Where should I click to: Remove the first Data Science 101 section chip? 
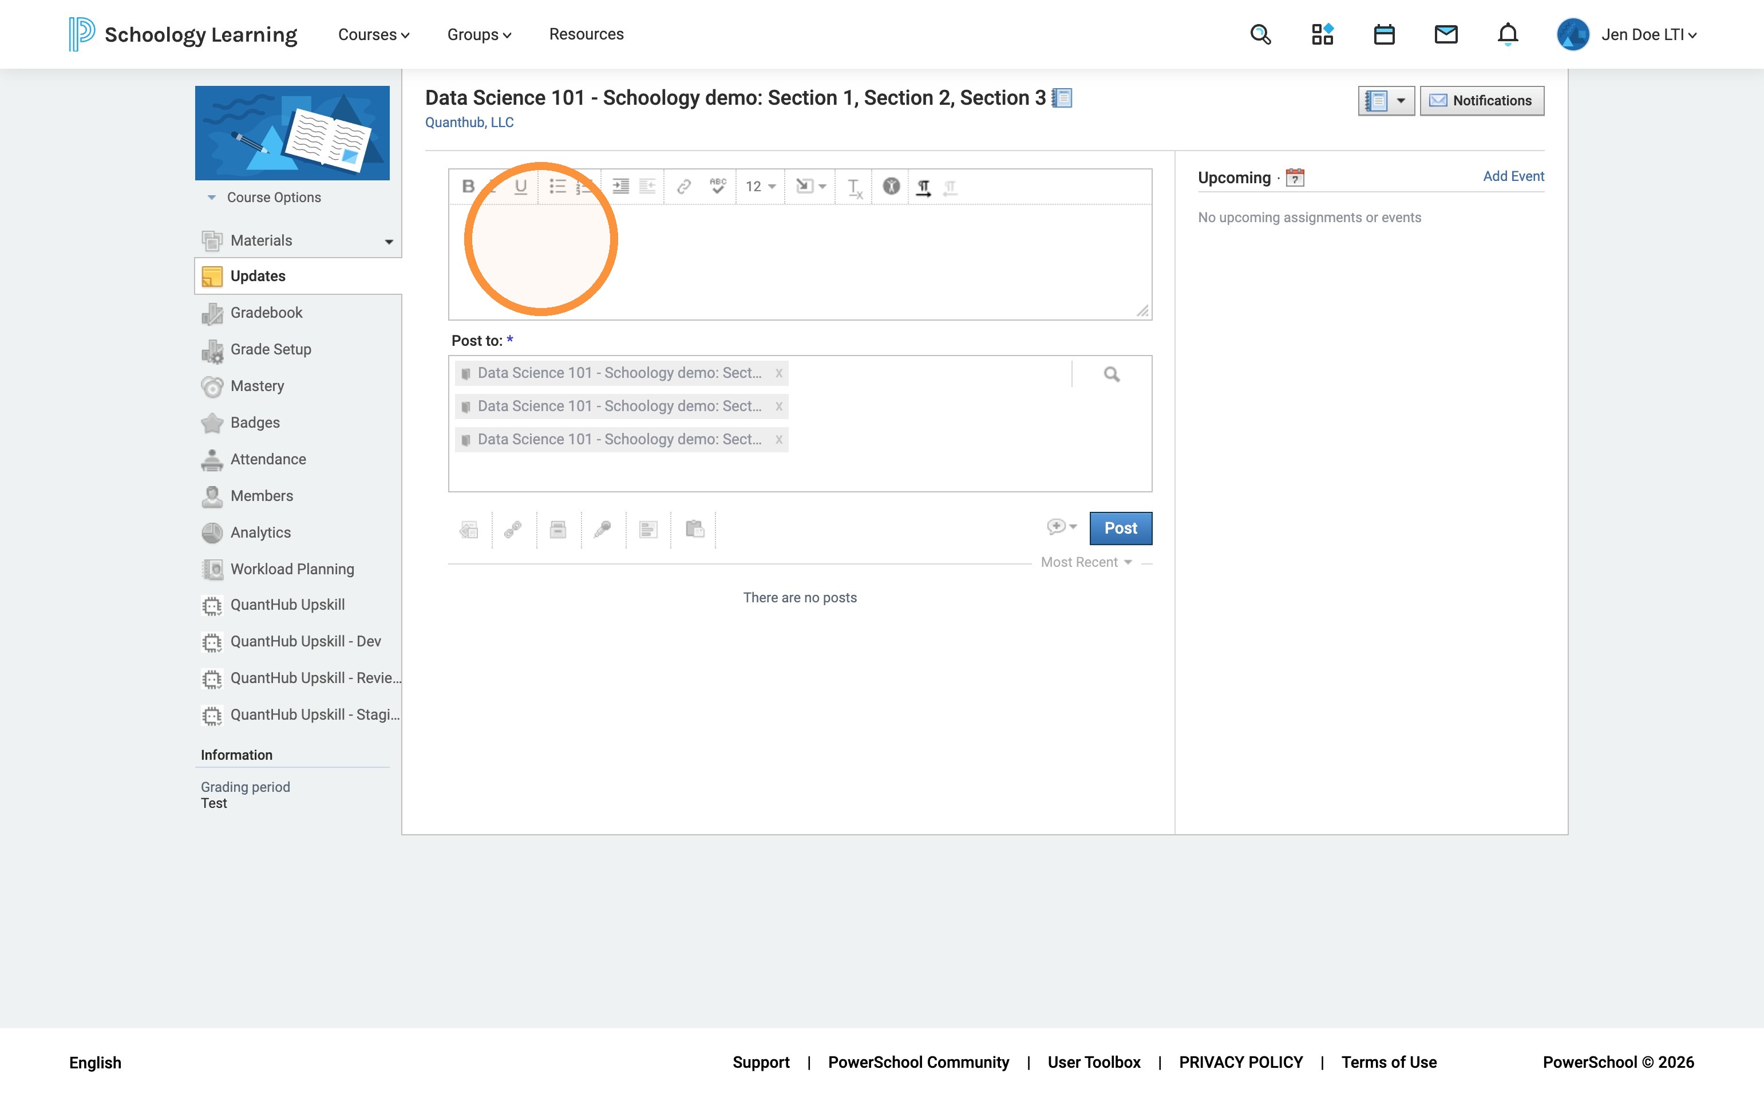click(779, 373)
